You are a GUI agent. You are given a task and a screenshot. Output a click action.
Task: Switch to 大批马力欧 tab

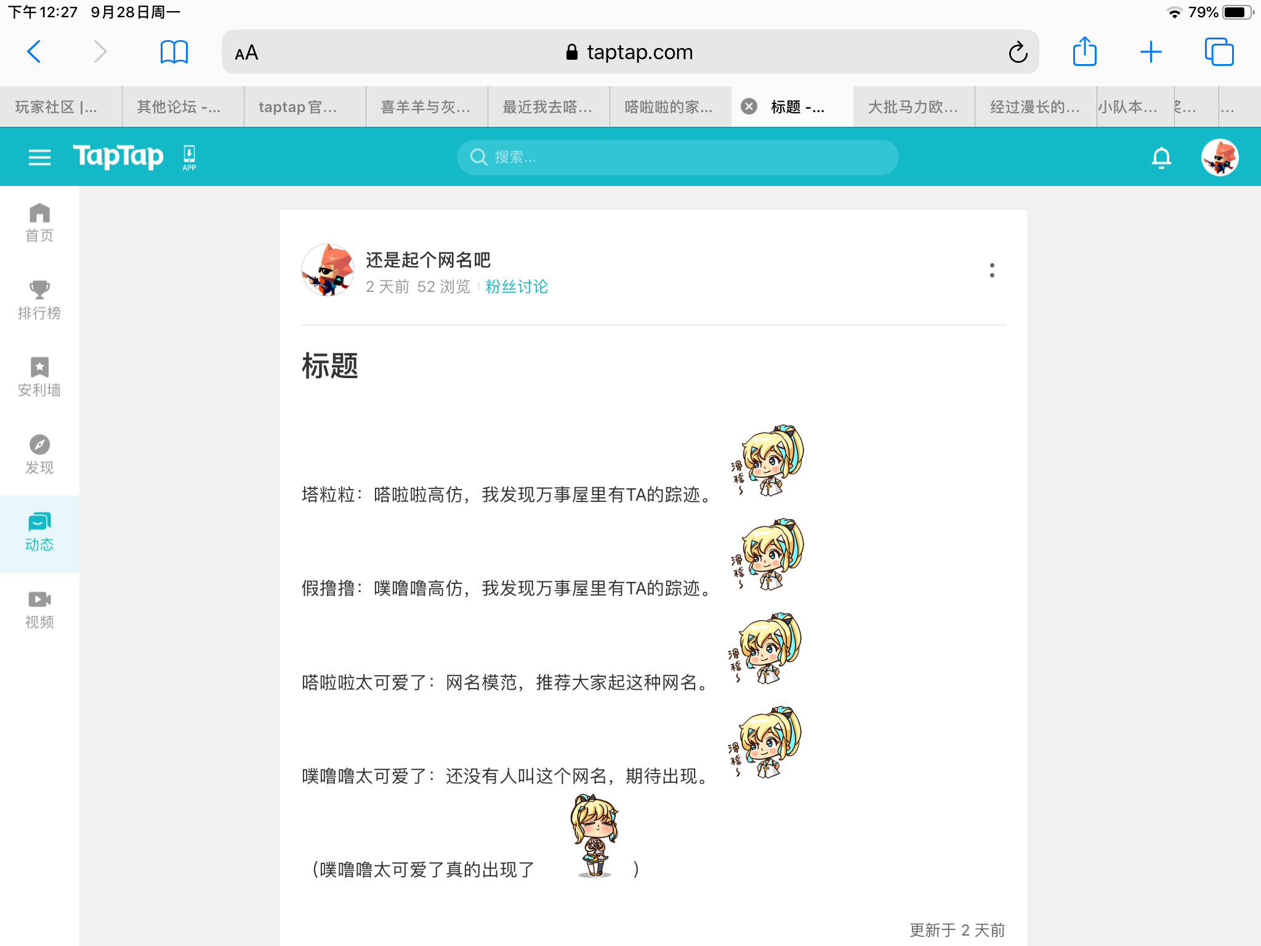click(914, 107)
